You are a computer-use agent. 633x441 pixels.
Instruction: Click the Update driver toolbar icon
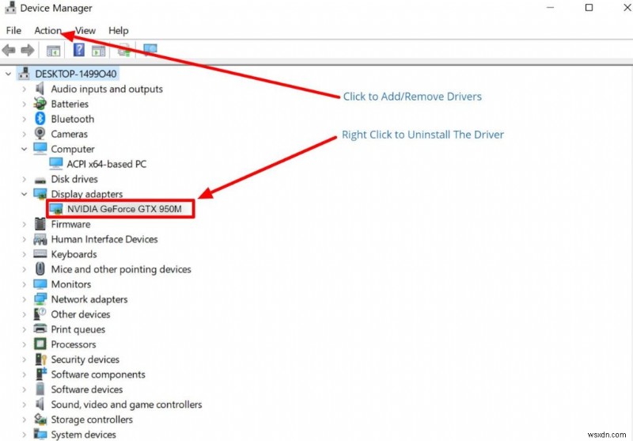(124, 50)
